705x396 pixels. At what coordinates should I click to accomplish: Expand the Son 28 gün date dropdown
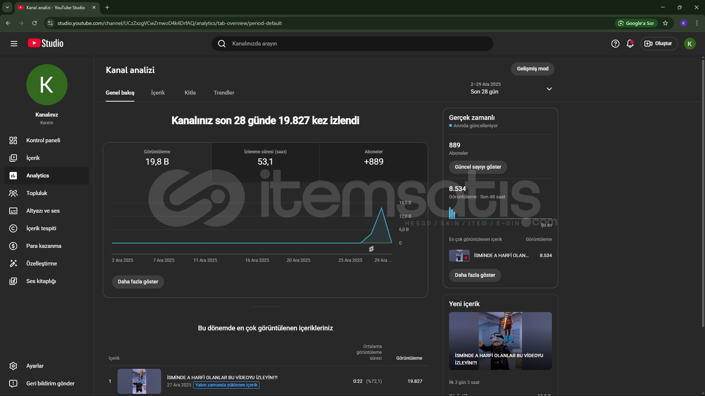tap(549, 89)
